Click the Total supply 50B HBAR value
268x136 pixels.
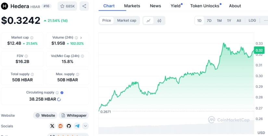coord(22,80)
